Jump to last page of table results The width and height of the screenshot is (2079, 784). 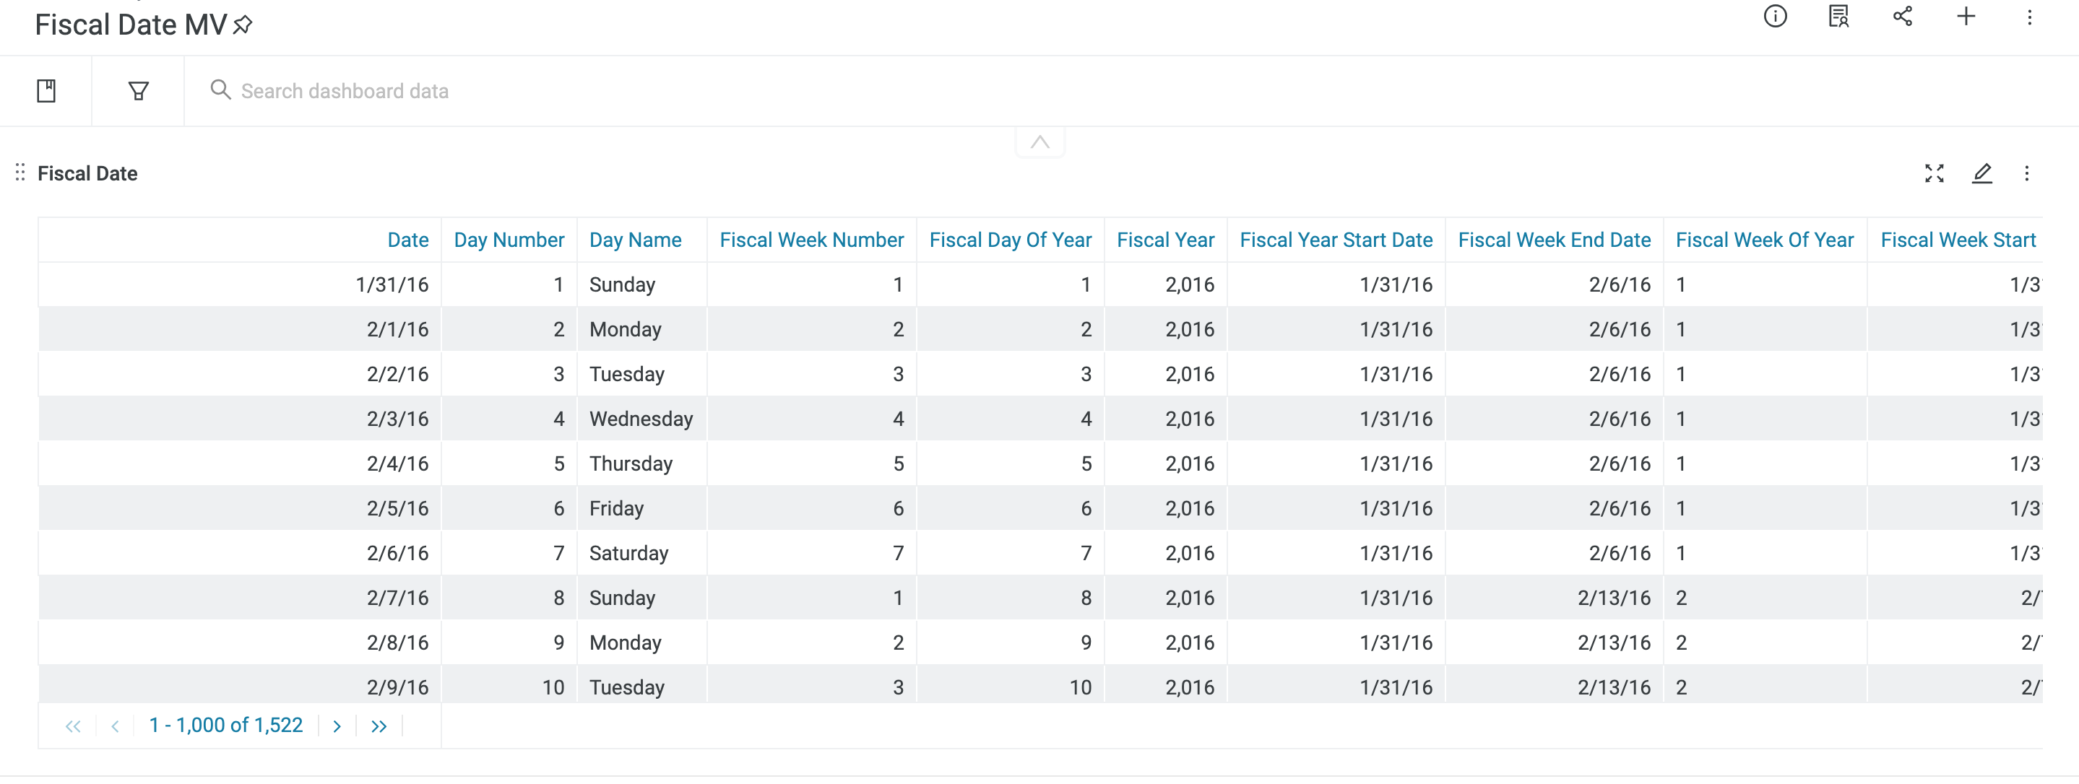(379, 726)
